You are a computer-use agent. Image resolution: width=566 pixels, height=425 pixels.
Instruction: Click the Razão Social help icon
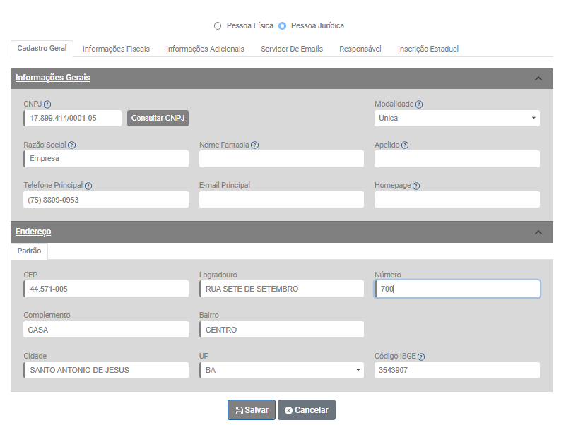(x=72, y=145)
